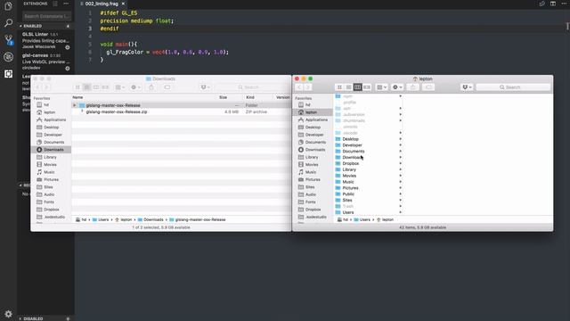Select the Users folder in lepton column
The height and width of the screenshot is (321, 570).
coord(368,212)
